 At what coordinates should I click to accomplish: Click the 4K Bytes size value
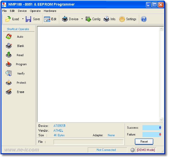pyautogui.click(x=59, y=135)
